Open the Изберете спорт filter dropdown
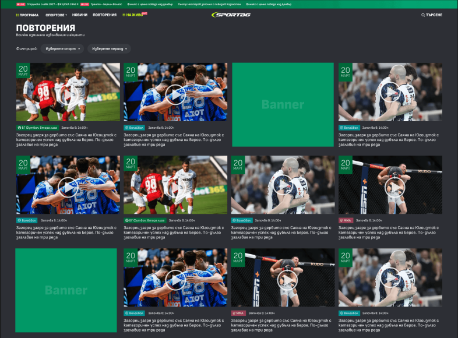This screenshot has width=458, height=338. point(62,49)
